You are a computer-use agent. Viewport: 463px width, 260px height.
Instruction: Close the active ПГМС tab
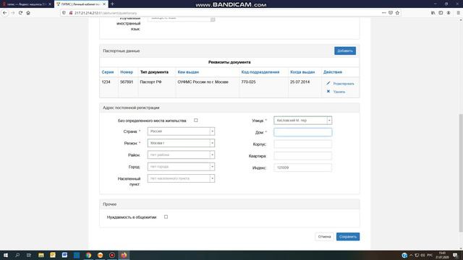tap(104, 4)
